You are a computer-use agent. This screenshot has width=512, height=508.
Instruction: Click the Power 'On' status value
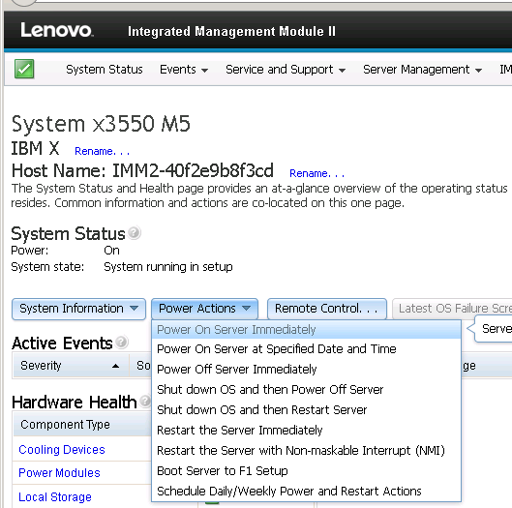tap(111, 251)
